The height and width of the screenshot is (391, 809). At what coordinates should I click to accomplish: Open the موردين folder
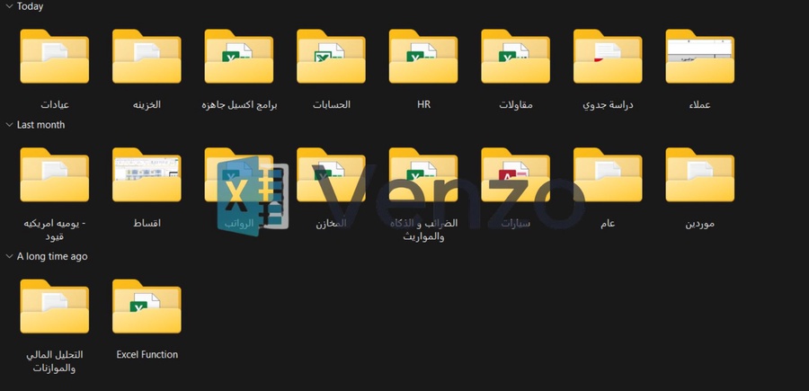tap(700, 176)
